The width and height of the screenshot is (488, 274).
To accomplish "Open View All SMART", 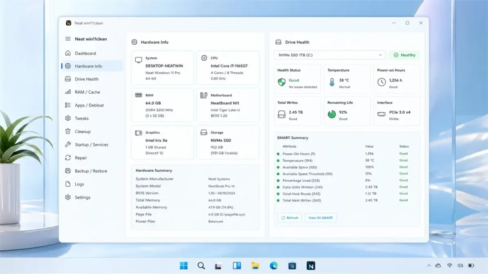I will [320, 217].
